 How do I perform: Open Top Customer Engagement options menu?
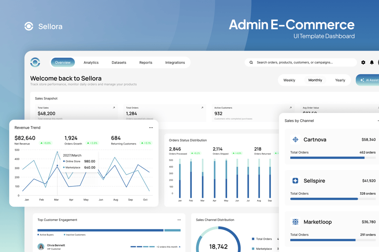[x=179, y=220]
